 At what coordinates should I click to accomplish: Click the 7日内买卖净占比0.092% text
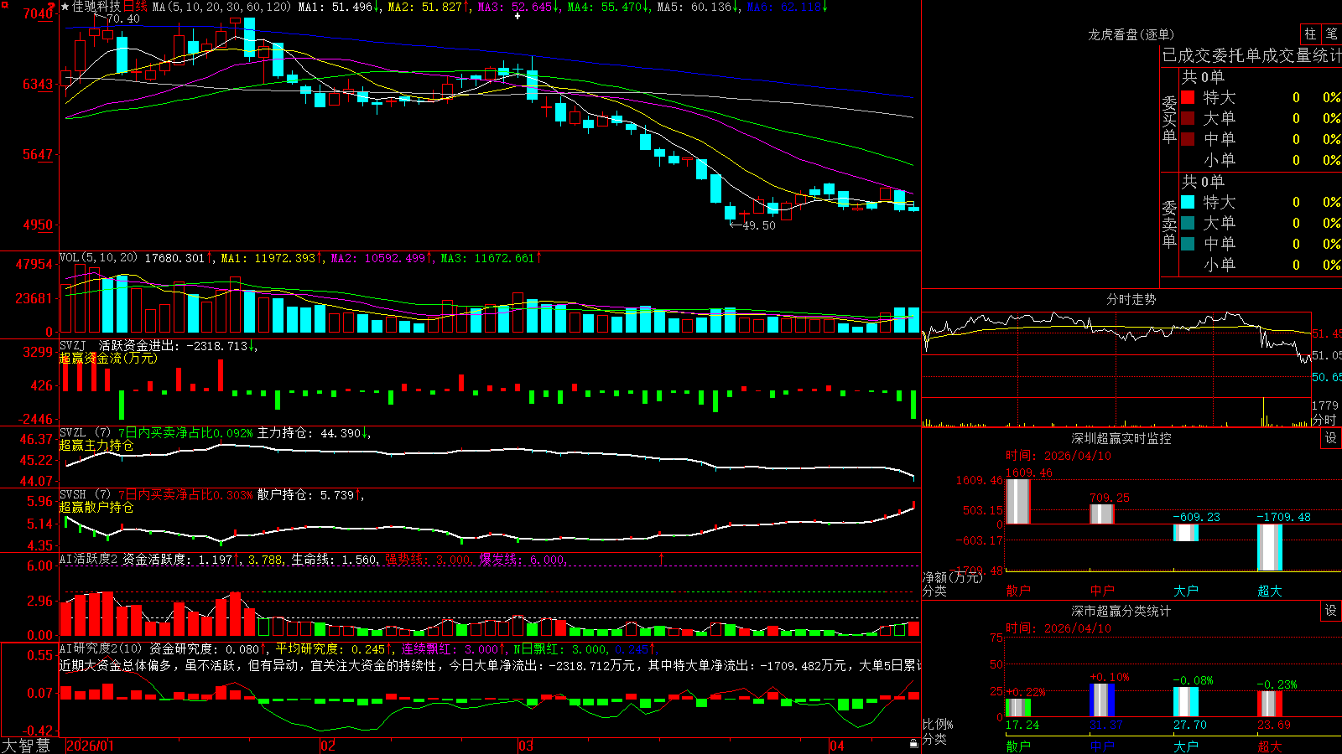(x=185, y=433)
